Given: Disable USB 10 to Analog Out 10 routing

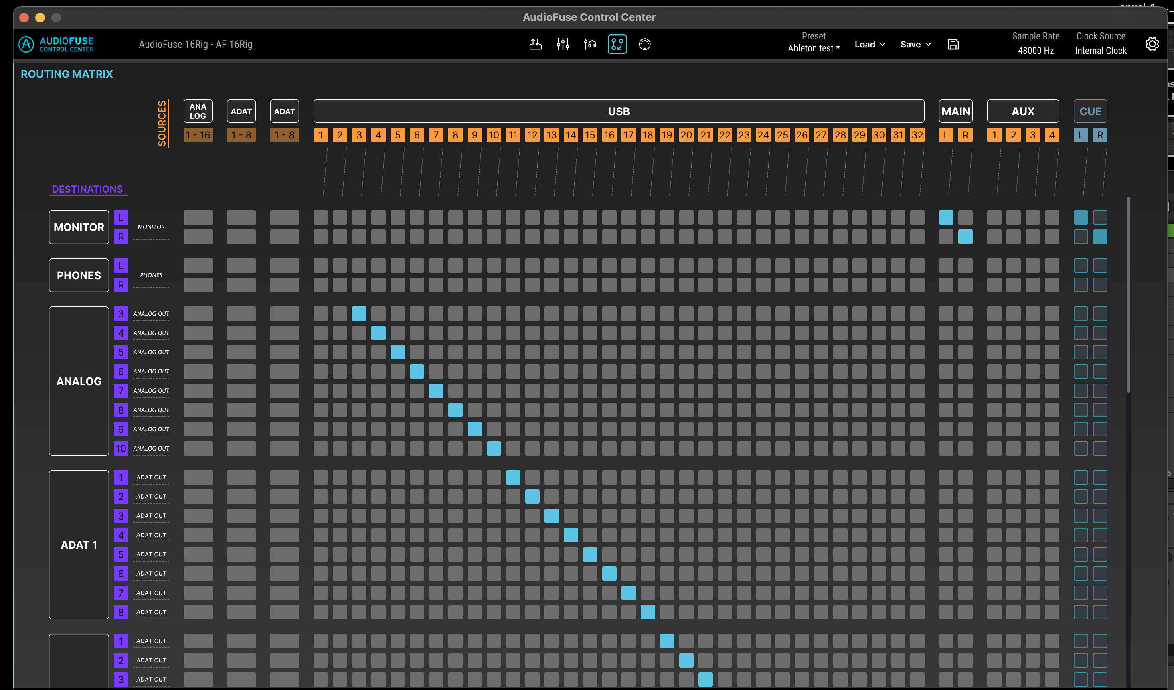Looking at the screenshot, I should pos(494,448).
